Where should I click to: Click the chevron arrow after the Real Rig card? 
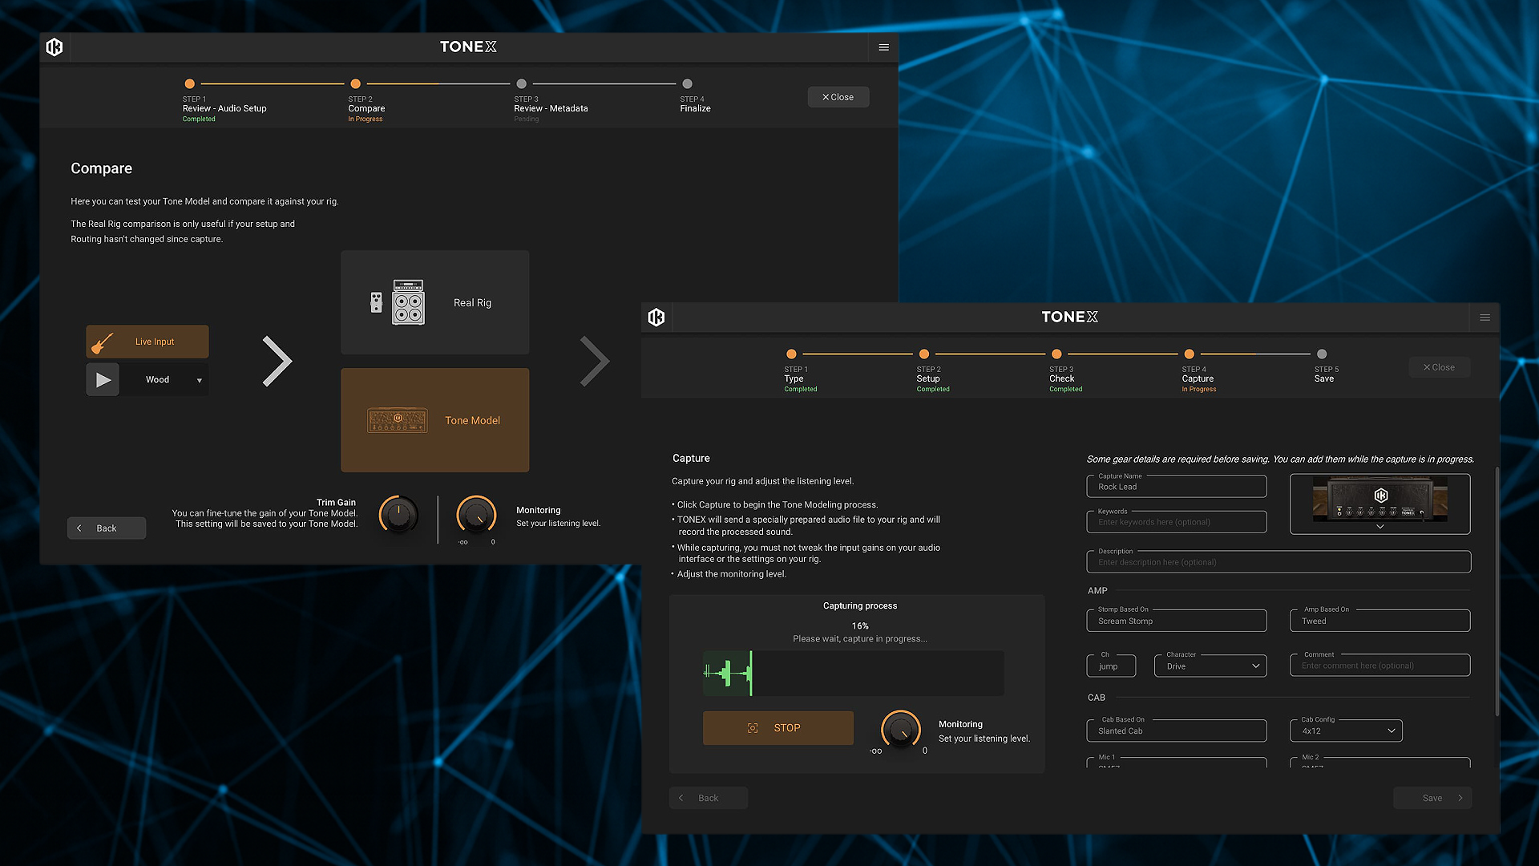(x=595, y=361)
